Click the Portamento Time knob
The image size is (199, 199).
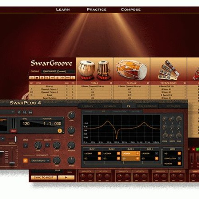57,160
